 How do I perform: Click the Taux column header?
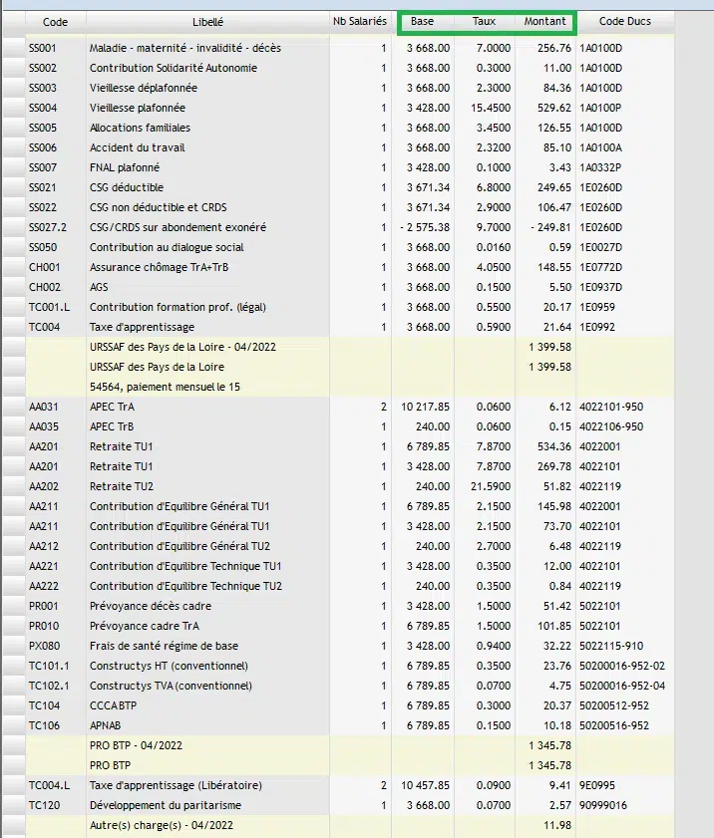(x=484, y=21)
